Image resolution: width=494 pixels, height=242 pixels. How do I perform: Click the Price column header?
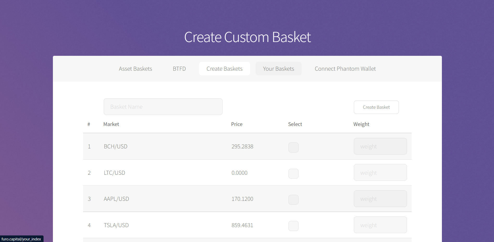coord(237,124)
